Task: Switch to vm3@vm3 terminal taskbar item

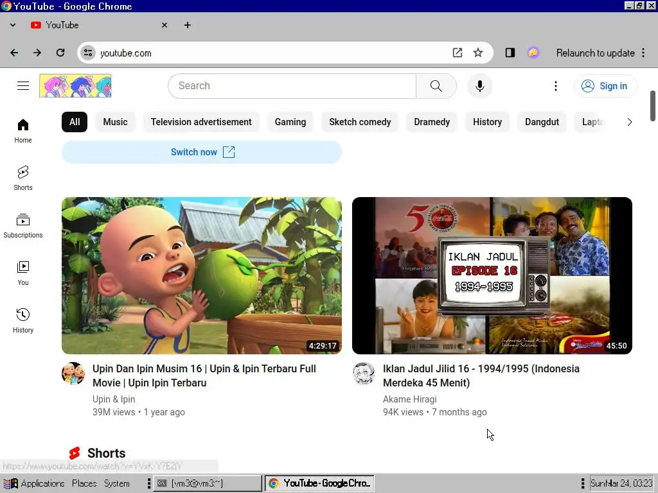Action: (208, 483)
